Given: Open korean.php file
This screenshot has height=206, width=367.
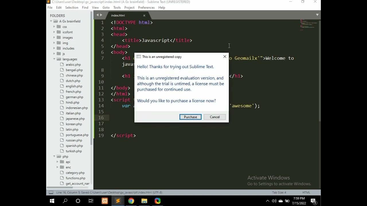Looking at the screenshot, I should (x=74, y=124).
